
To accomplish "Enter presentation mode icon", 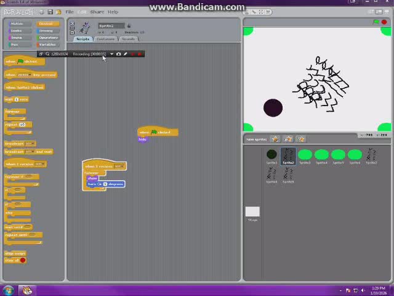I will coord(387,12).
